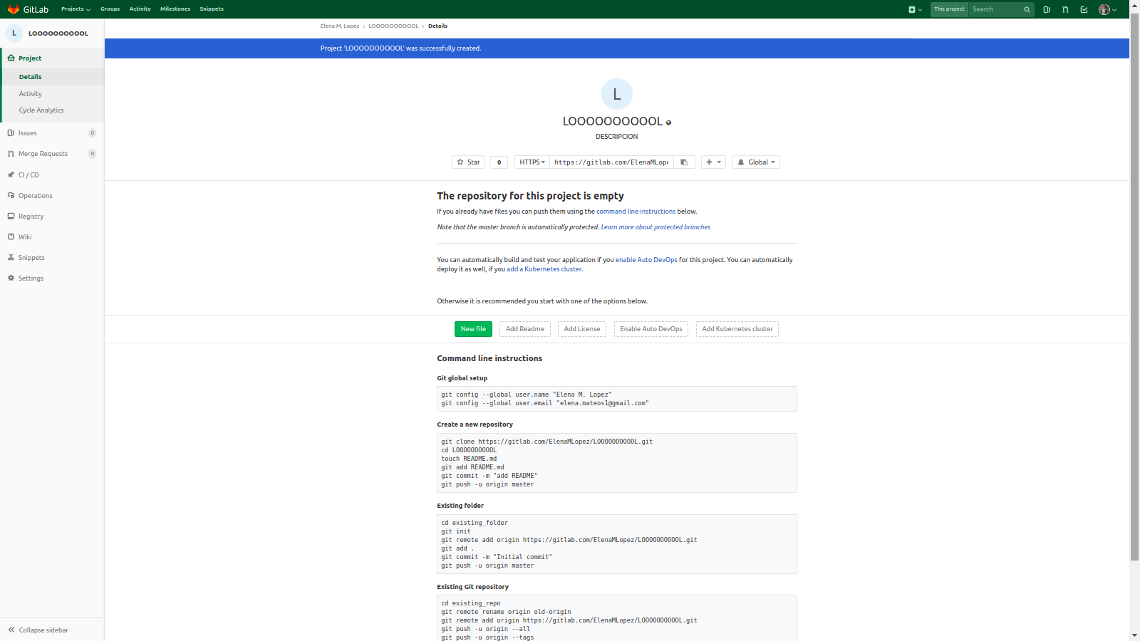Click the star count 0

[x=499, y=162]
